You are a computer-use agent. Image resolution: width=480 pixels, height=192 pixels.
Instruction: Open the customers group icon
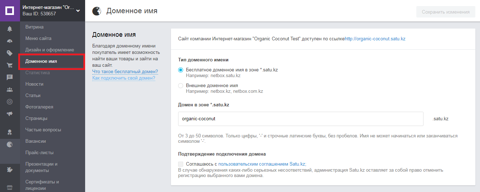coord(10,90)
